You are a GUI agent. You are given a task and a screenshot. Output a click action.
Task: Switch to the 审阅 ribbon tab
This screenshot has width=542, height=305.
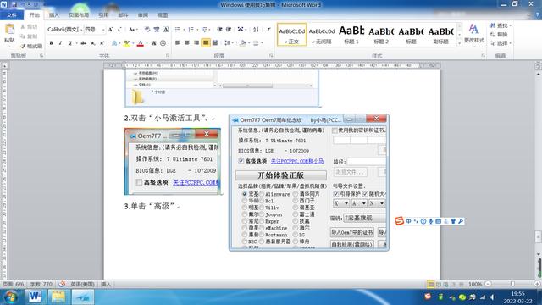pos(143,15)
